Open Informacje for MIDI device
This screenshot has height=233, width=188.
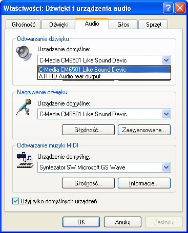click(x=144, y=183)
